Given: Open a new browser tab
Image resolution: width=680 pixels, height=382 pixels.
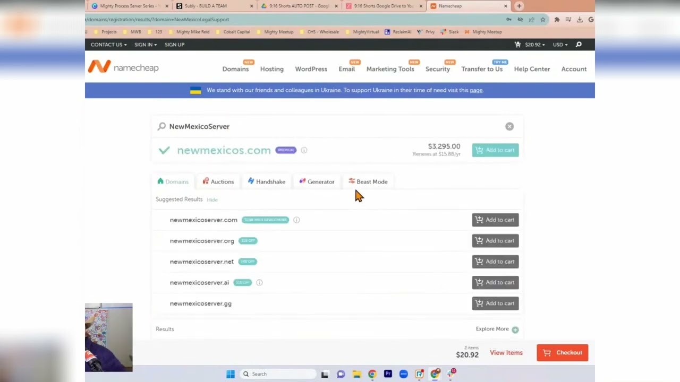Looking at the screenshot, I should coord(519,6).
